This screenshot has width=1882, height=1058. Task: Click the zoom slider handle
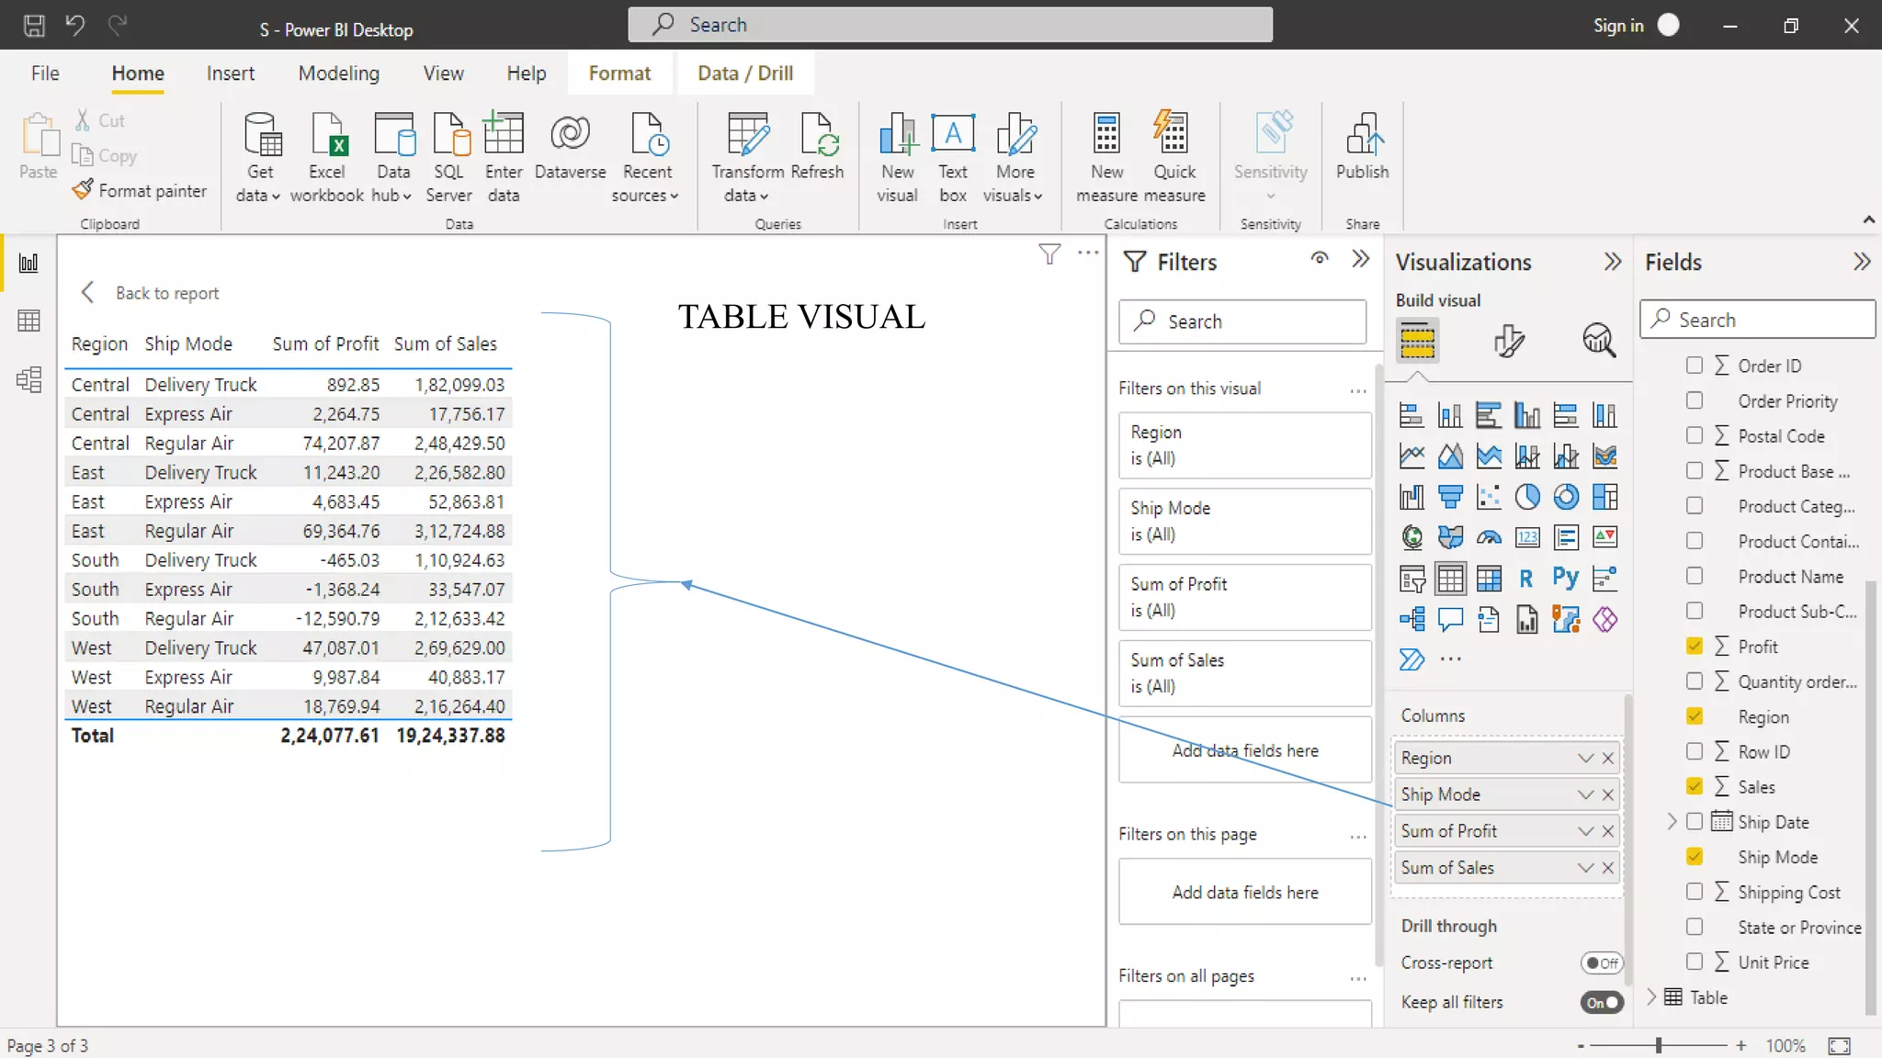click(x=1659, y=1045)
